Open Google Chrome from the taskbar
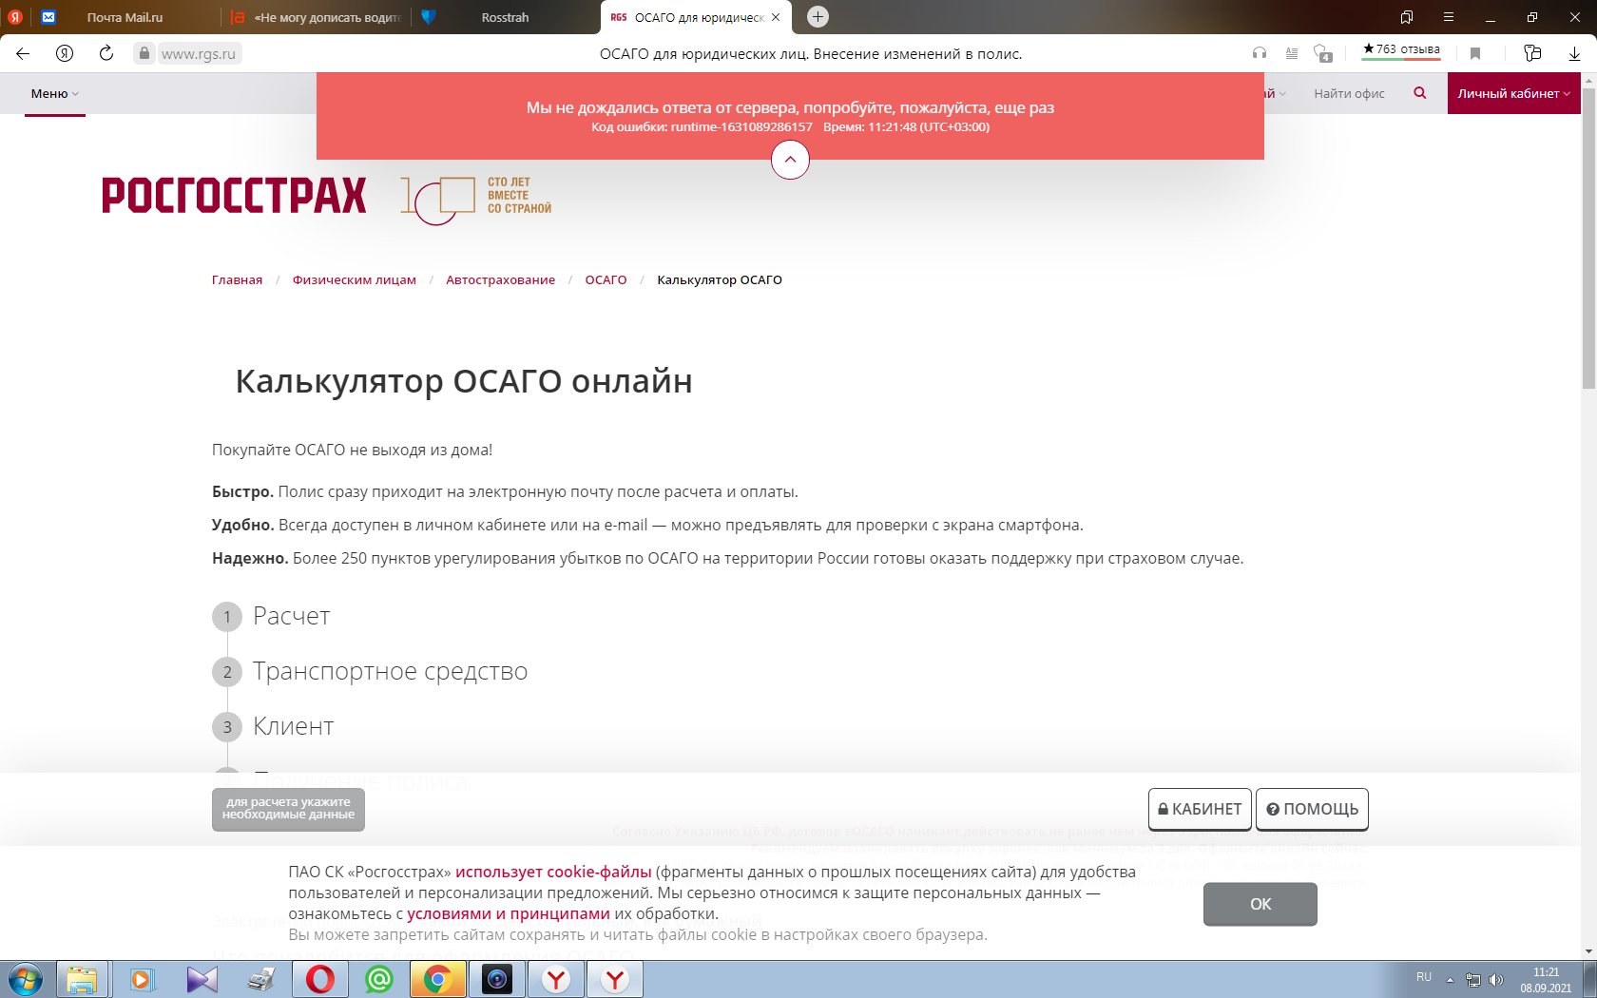1597x998 pixels. point(437,979)
